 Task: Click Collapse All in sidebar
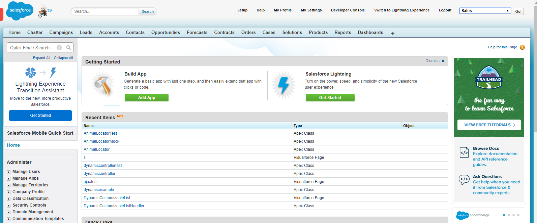click(63, 58)
